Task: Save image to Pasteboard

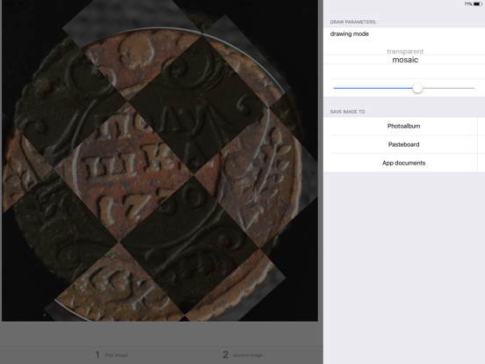Action: click(x=403, y=144)
